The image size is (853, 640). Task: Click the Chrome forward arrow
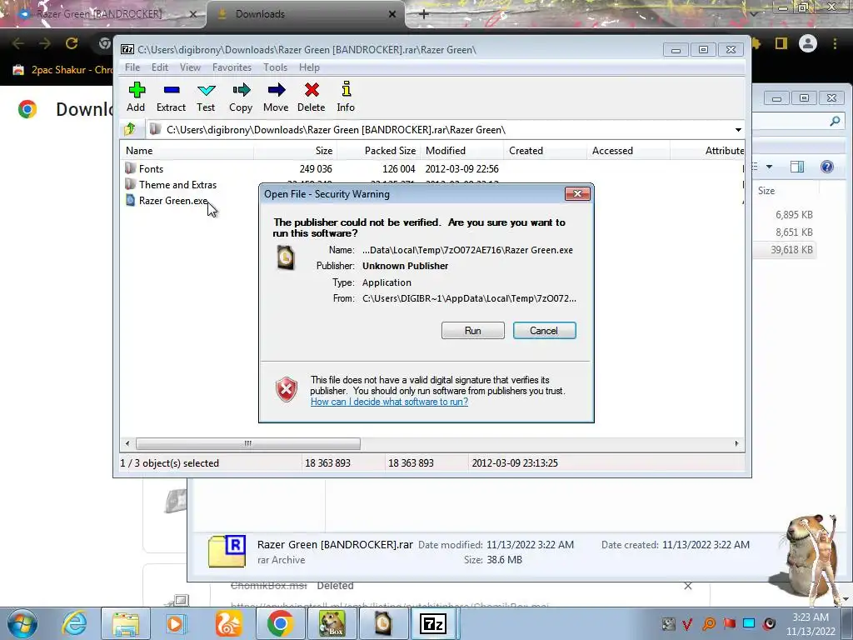pyautogui.click(x=45, y=43)
